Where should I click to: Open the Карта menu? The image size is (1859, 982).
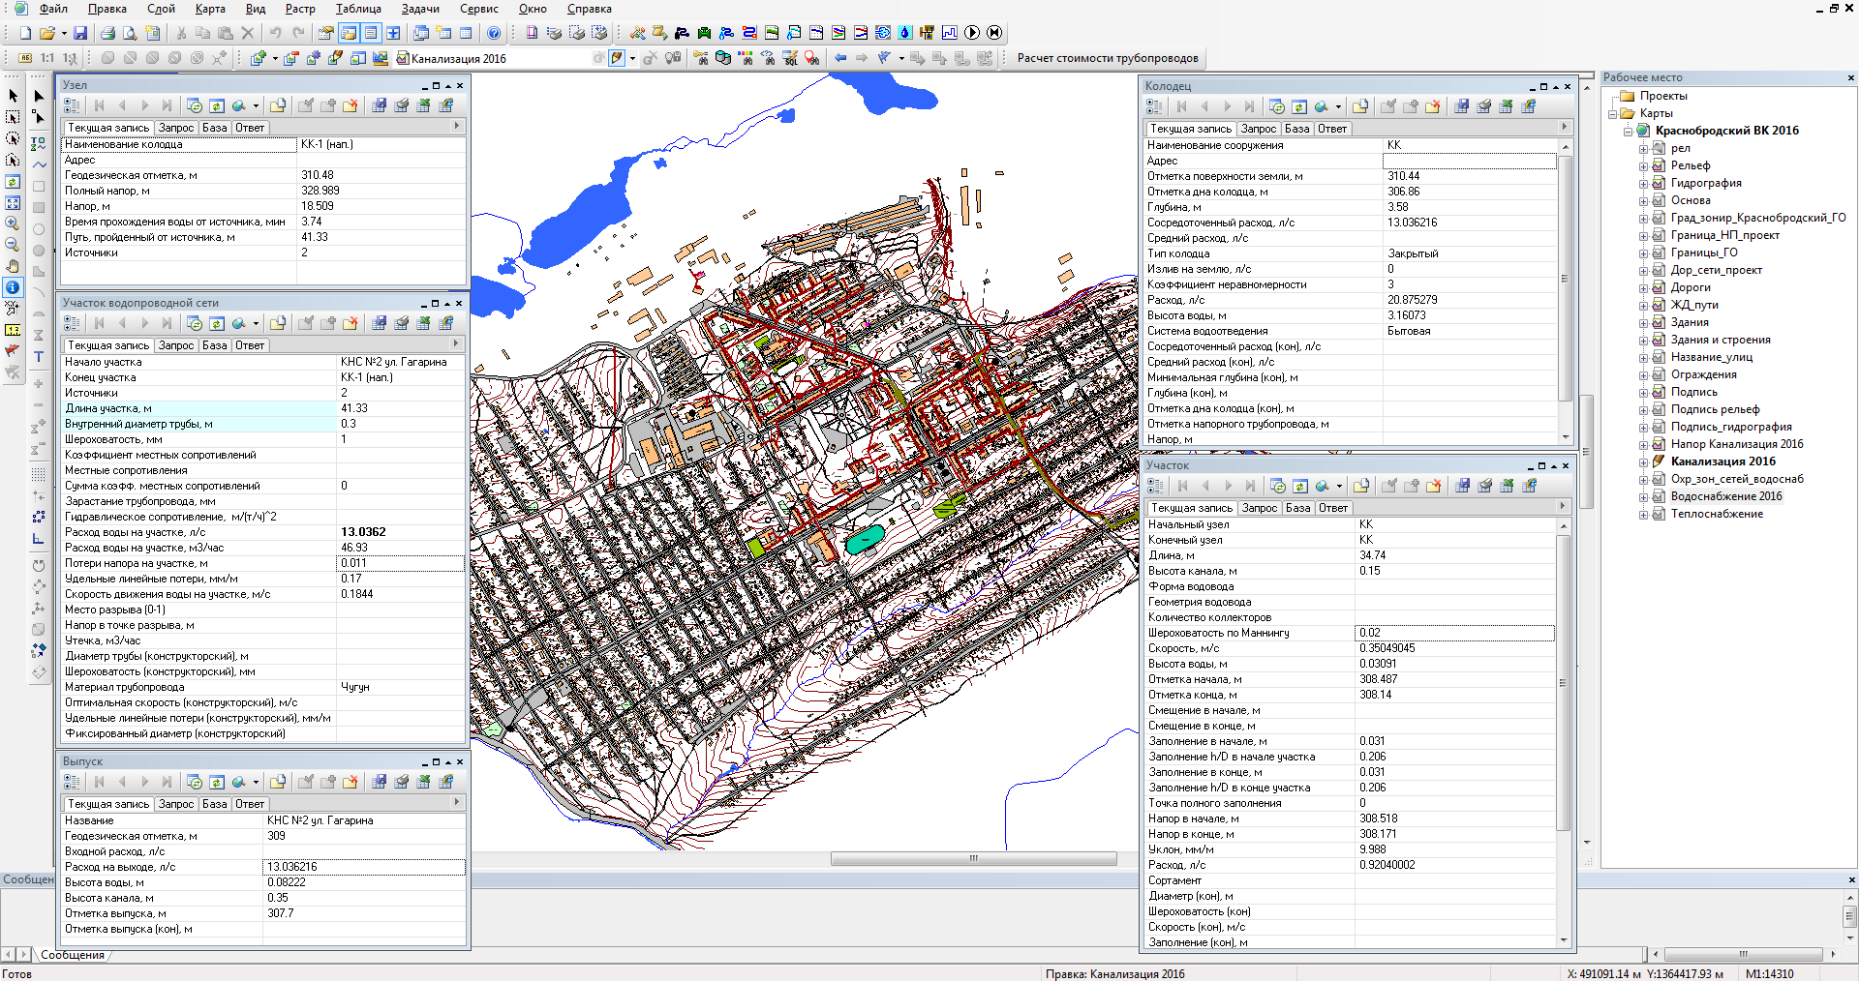pyautogui.click(x=209, y=9)
